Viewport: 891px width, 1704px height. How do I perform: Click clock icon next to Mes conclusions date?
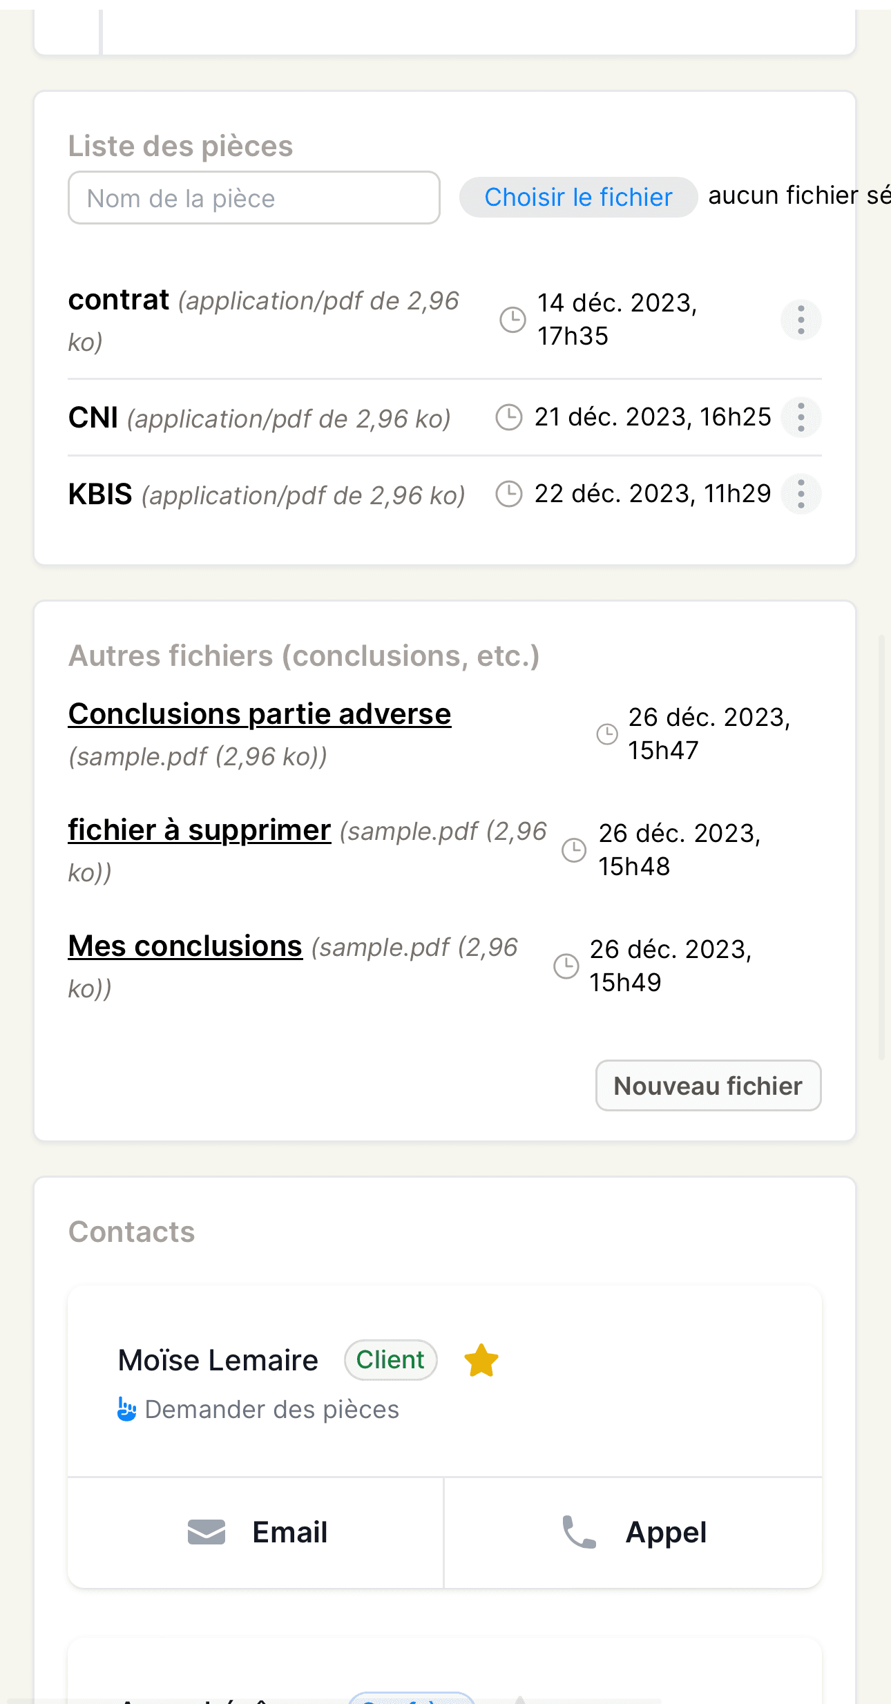(x=566, y=966)
